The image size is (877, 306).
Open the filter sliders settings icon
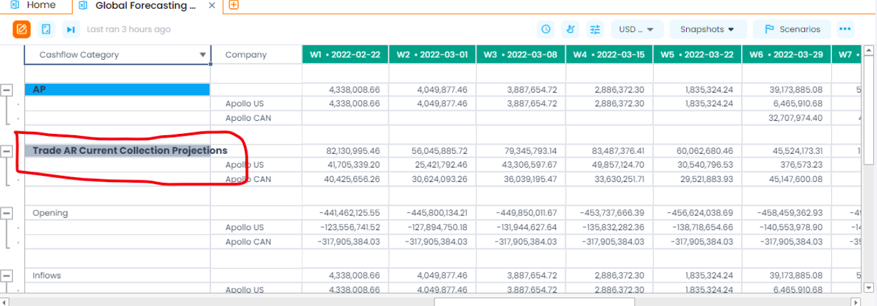[595, 29]
